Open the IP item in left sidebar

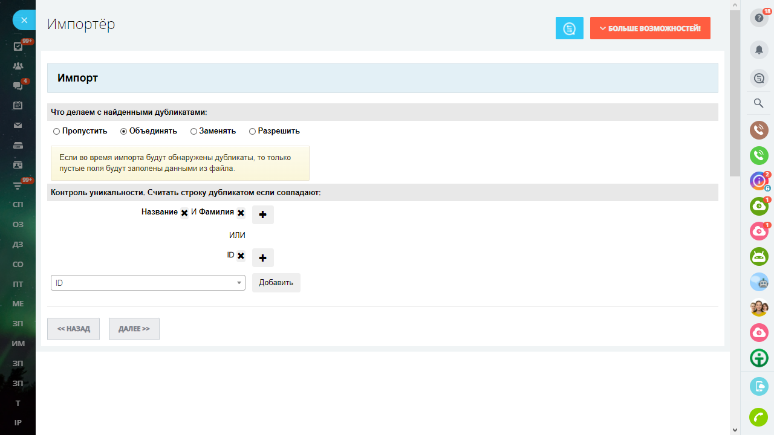[x=18, y=423]
